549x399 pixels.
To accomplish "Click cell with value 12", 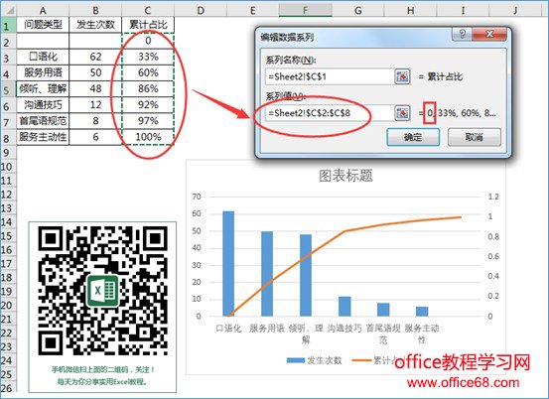I will pos(95,105).
